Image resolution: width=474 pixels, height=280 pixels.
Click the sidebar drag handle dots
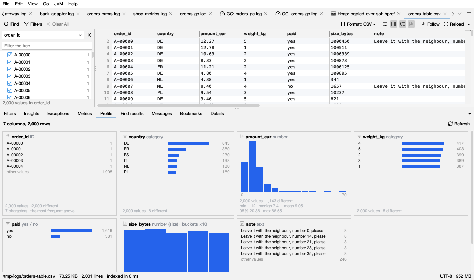click(x=95, y=68)
